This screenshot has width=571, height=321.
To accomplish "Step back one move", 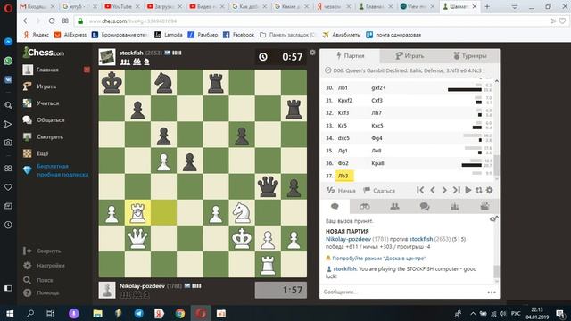I will pyautogui.click(x=433, y=190).
